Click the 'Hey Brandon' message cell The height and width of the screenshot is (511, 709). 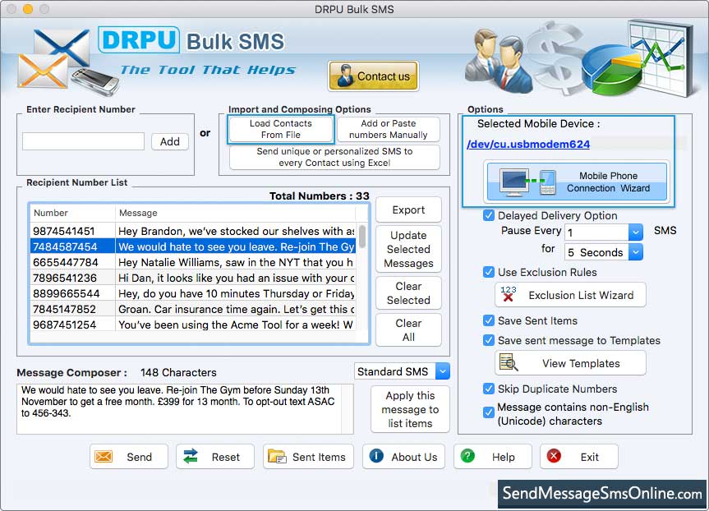(236, 231)
